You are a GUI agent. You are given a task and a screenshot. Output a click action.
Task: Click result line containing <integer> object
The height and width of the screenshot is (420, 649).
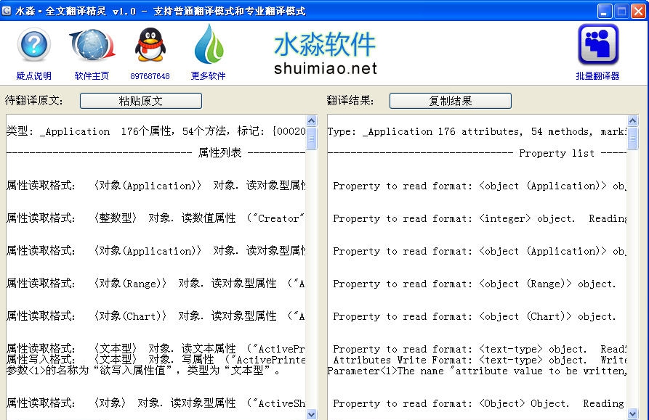[480, 218]
